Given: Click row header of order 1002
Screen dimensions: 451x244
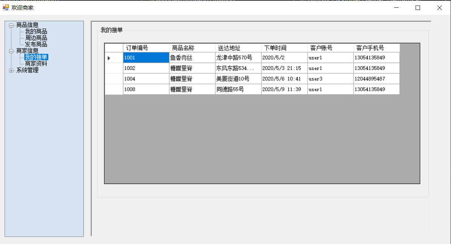Looking at the screenshot, I should pos(114,68).
